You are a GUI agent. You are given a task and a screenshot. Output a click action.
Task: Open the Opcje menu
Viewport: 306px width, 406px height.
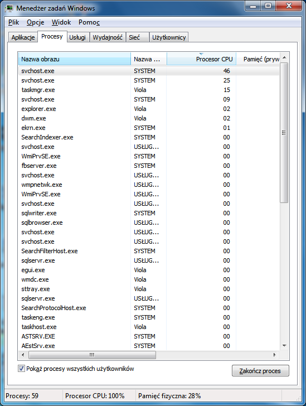pyautogui.click(x=36, y=22)
